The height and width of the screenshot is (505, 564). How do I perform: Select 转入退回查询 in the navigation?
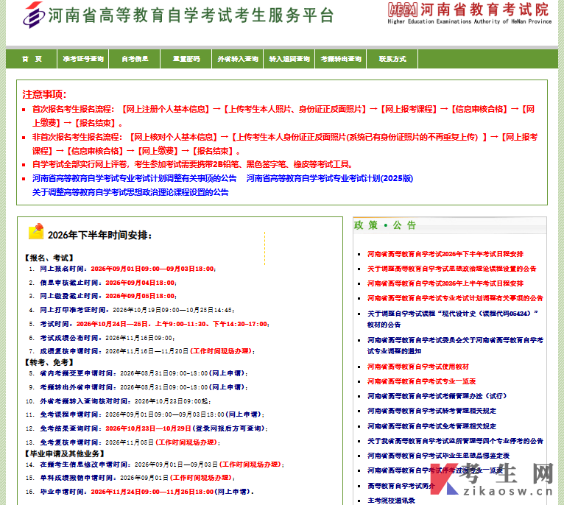pos(289,59)
